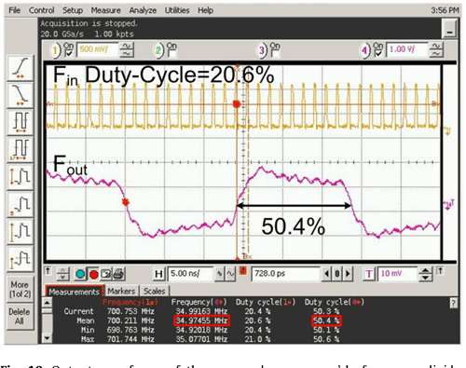Decrease channel 1 vertical scale stepper
The height and width of the screenshot is (368, 466).
point(127,53)
